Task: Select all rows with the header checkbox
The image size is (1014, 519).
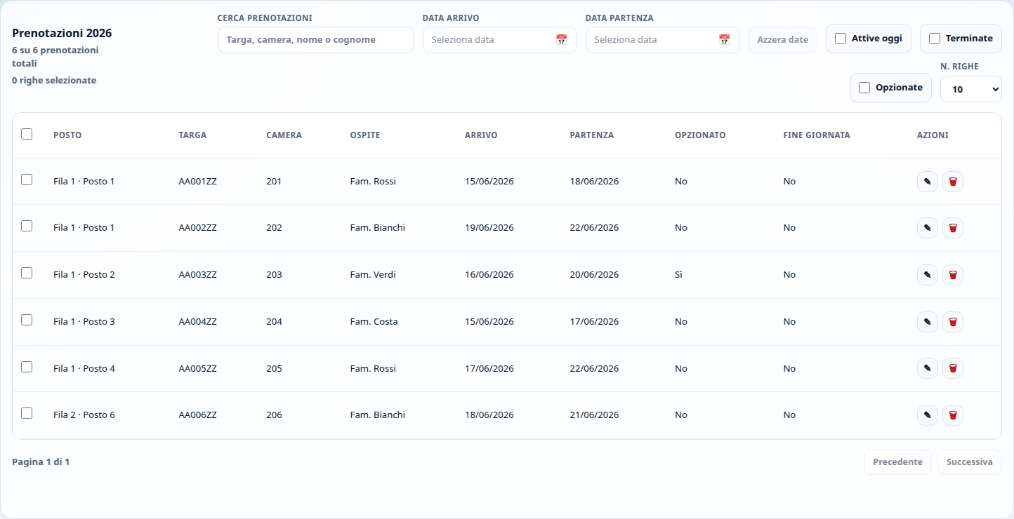Action: tap(27, 134)
